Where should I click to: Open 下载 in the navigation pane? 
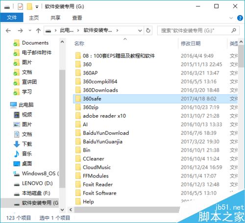click(x=26, y=144)
